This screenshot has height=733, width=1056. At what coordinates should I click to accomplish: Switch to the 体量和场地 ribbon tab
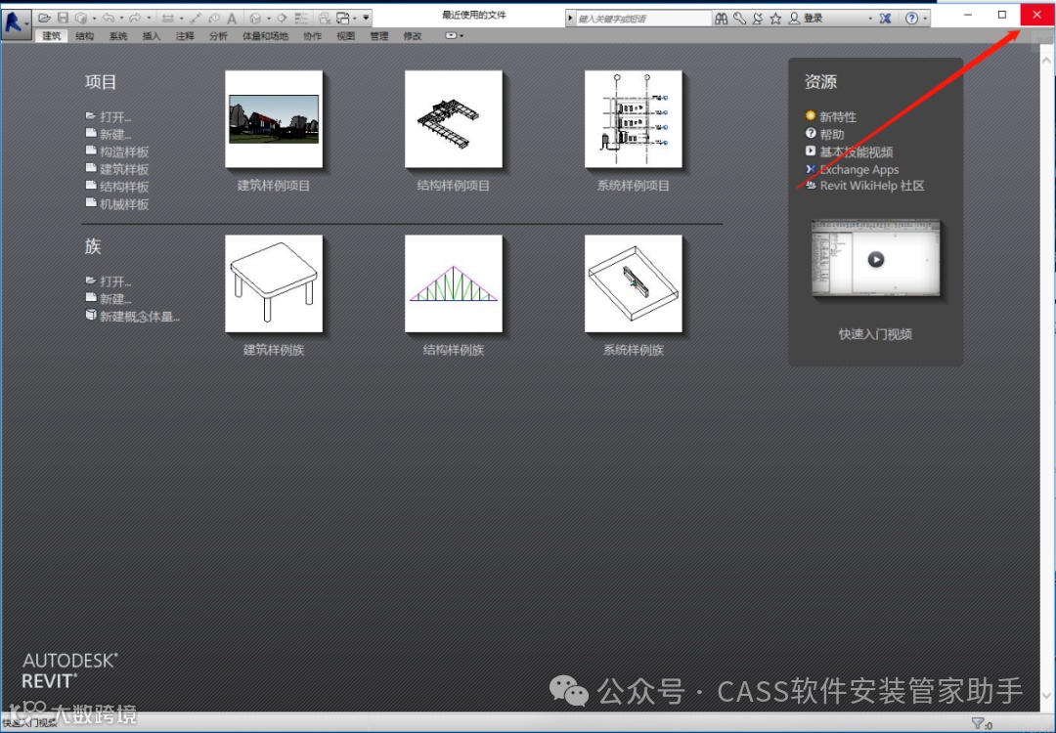click(265, 36)
